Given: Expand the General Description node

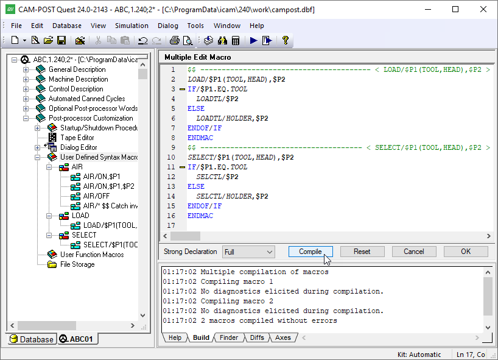Looking at the screenshot, I should 26,69.
